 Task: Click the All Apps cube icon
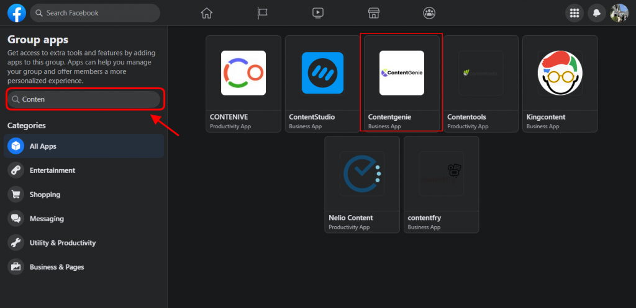(16, 146)
